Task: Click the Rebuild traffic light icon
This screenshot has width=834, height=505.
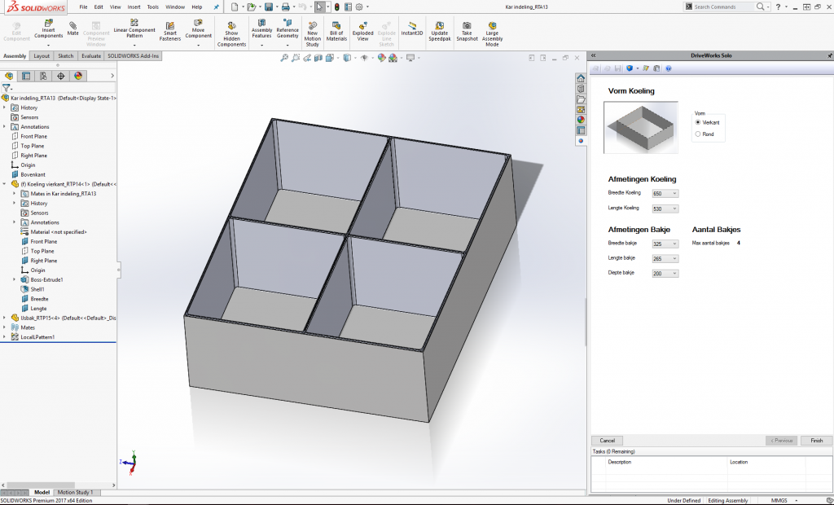Action: 336,7
